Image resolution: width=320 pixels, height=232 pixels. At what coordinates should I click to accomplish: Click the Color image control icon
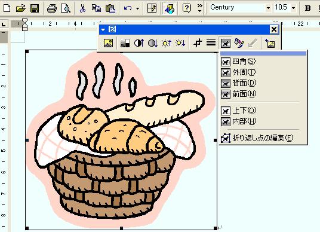[x=125, y=43]
